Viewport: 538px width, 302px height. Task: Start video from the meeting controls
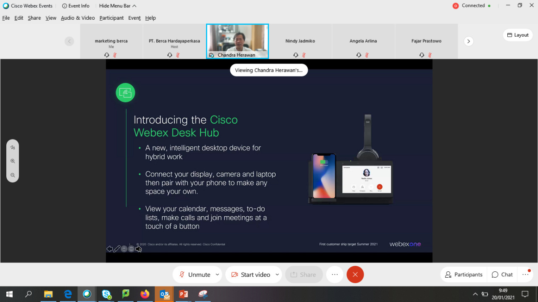(x=251, y=275)
